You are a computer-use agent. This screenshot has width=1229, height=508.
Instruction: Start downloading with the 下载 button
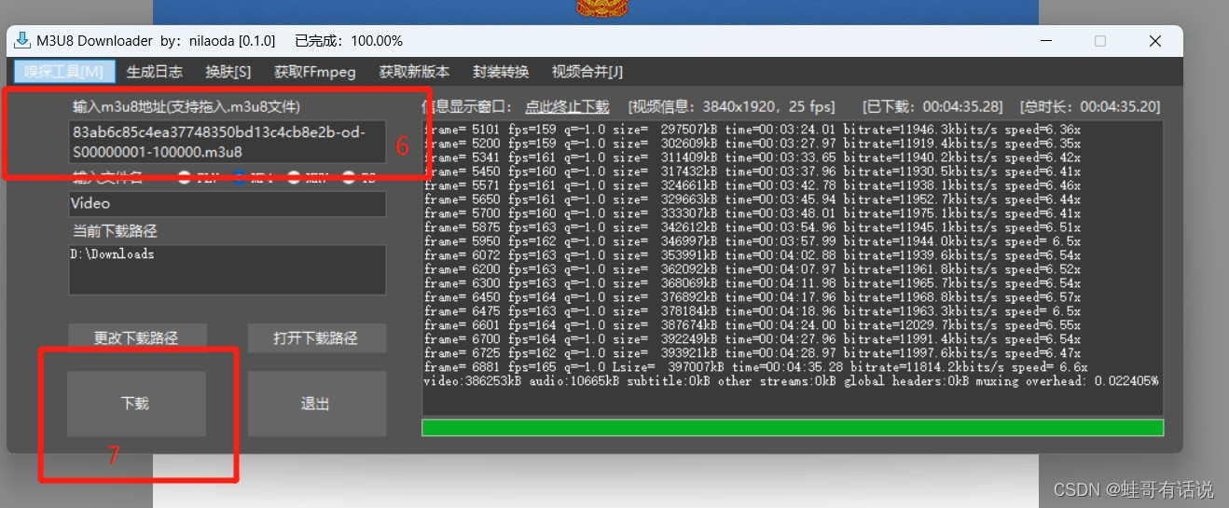click(136, 404)
